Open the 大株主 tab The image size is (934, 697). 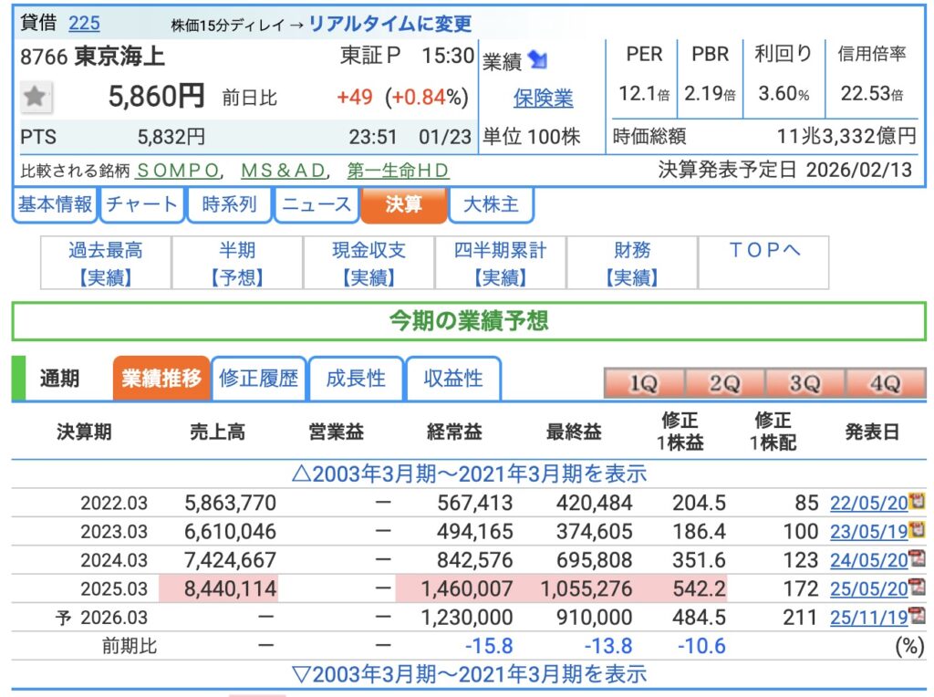(x=493, y=204)
